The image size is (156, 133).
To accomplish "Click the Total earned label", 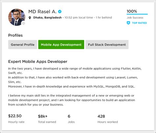I will (47, 122).
